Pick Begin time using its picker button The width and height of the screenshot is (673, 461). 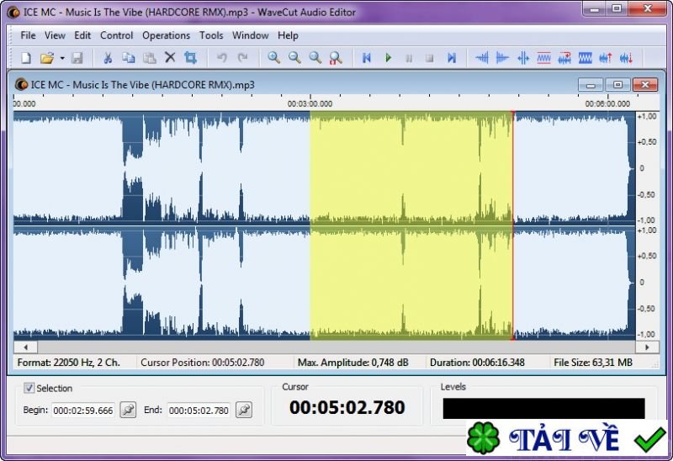point(128,411)
